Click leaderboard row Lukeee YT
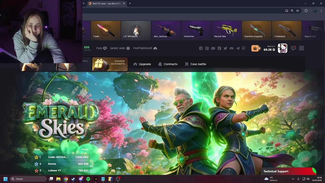 (x=61, y=171)
